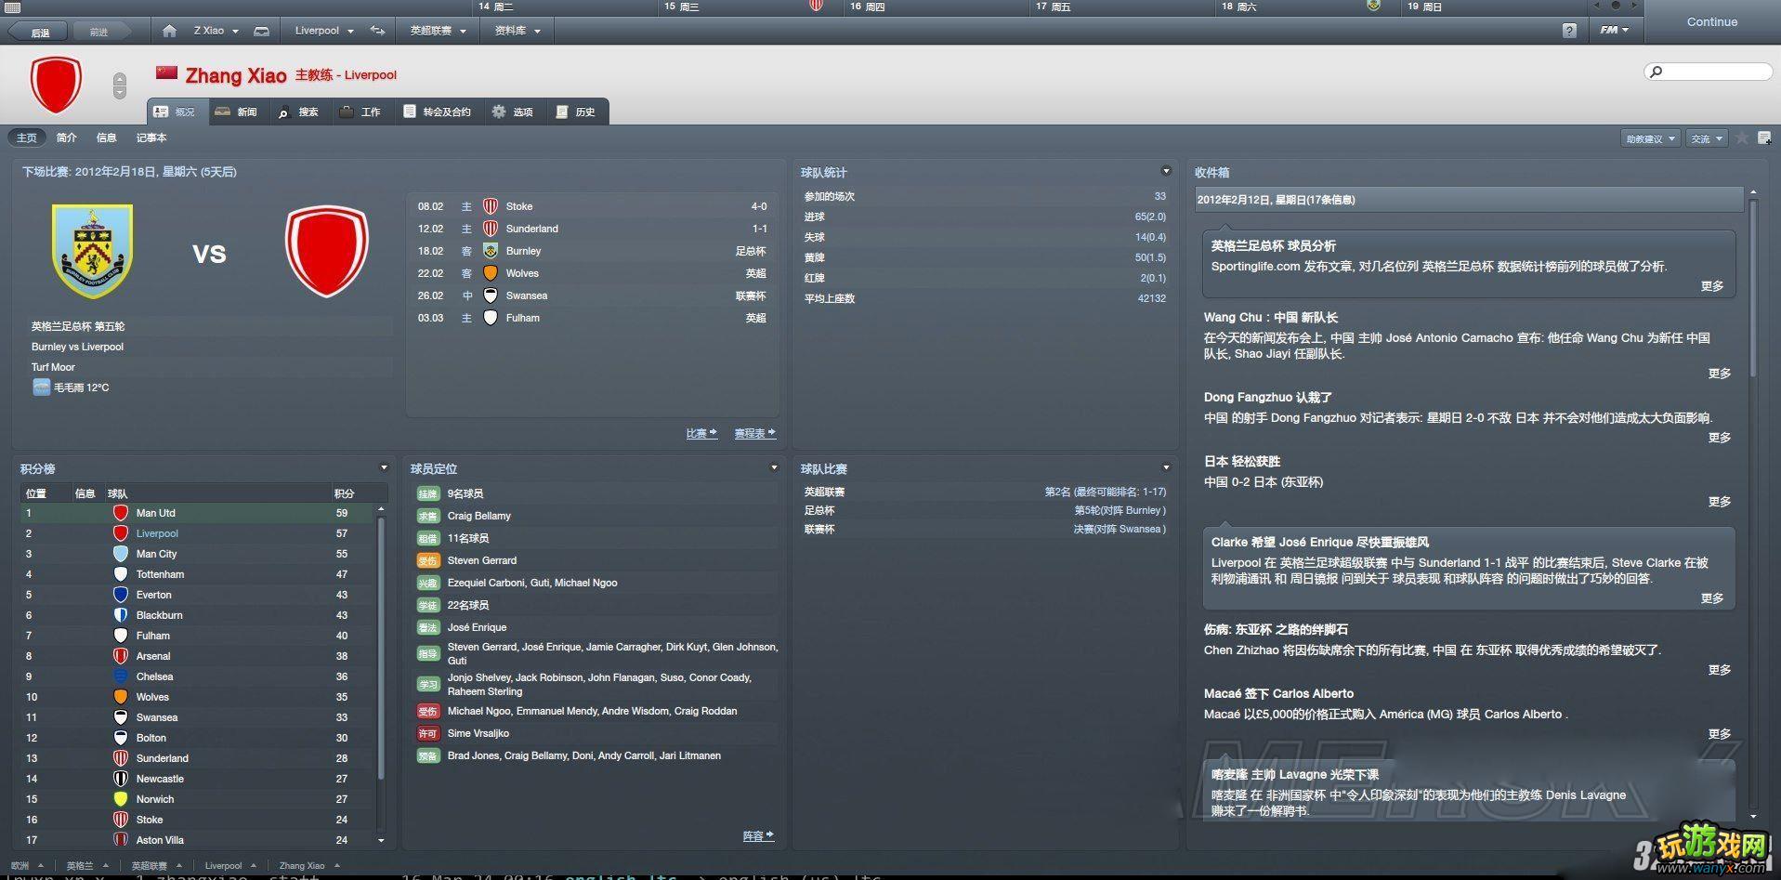Toggle the bookmark star icon
Viewport: 1781px width, 880px height.
click(1742, 138)
